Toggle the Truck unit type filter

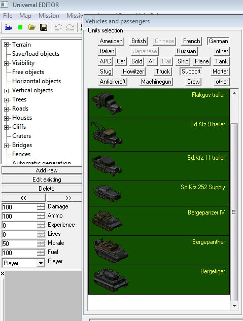pos(163,72)
